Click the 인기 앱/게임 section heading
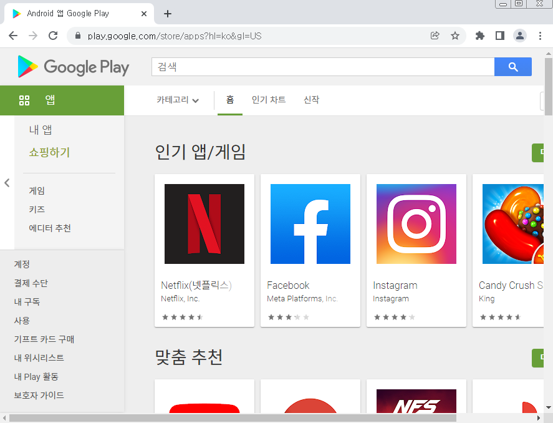Screen dimensions: 553x423 coord(200,152)
